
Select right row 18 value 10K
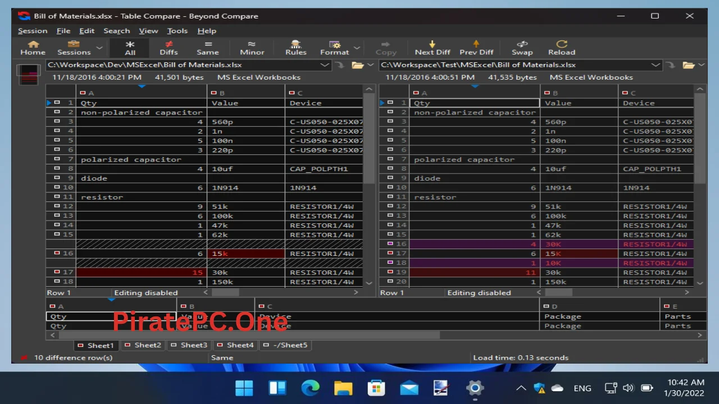pos(579,263)
